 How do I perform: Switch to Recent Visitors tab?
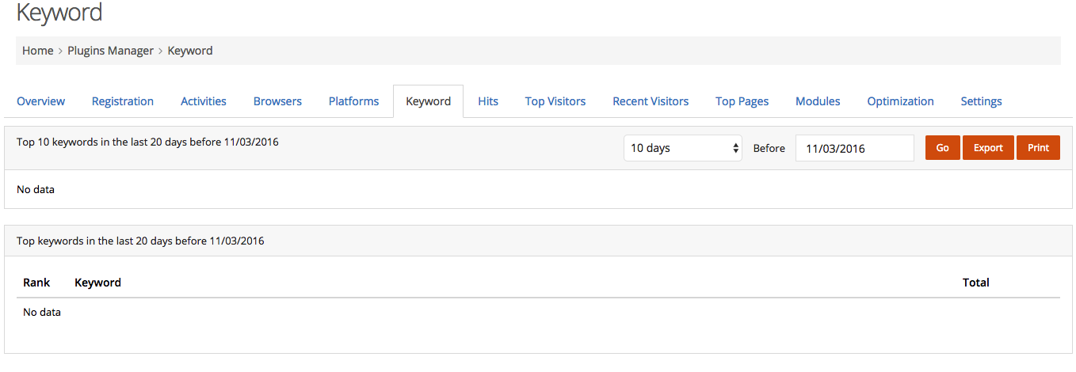click(651, 101)
